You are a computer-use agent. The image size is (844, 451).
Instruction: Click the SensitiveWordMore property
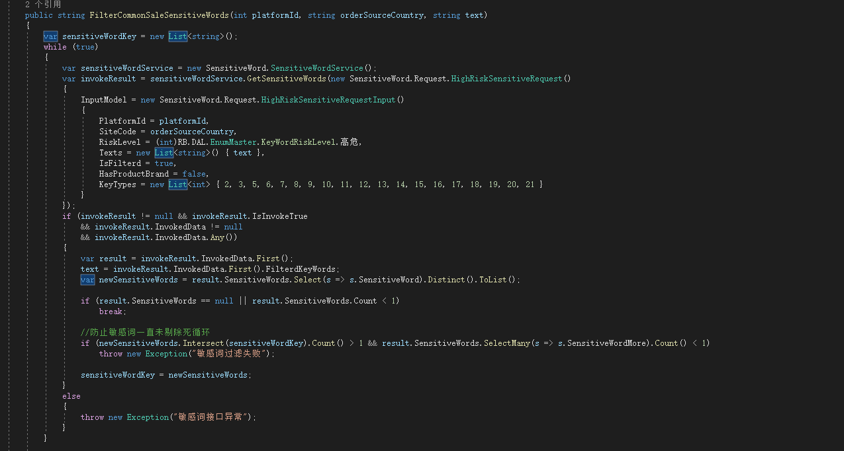coord(606,343)
